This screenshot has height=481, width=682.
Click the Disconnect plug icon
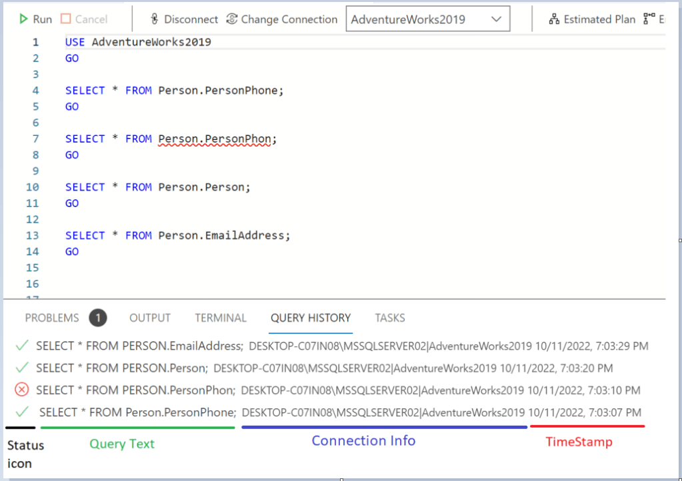[154, 19]
